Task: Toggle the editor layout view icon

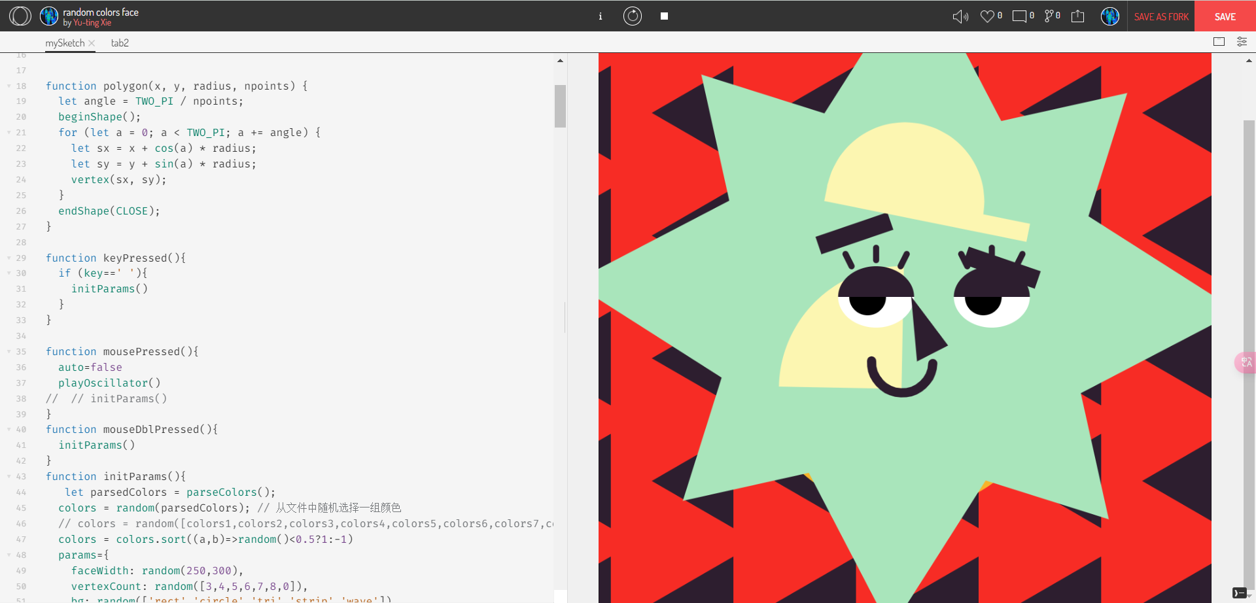Action: (x=1219, y=42)
